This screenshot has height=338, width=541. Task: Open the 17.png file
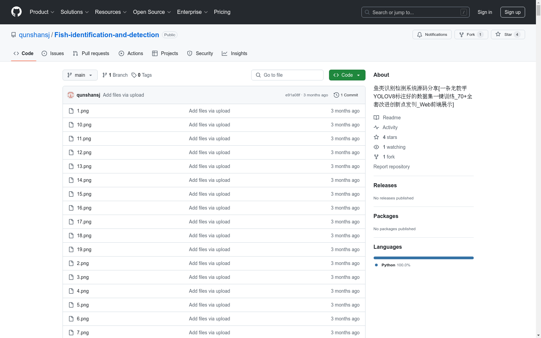point(84,222)
